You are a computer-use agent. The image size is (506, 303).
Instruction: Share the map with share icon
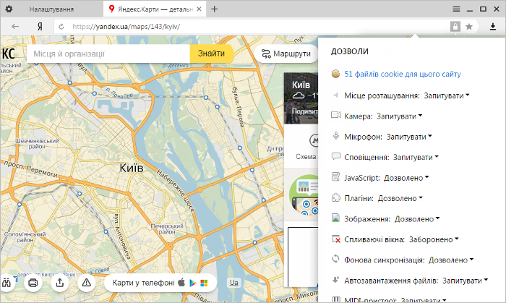coord(60,283)
